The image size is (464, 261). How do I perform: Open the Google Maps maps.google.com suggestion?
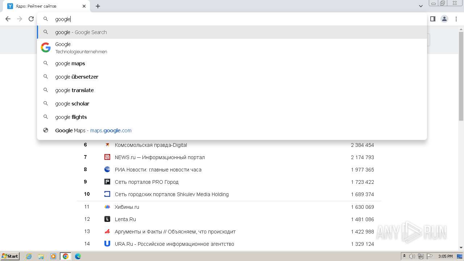click(232, 130)
